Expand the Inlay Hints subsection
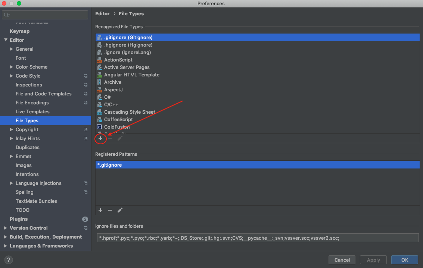The height and width of the screenshot is (268, 423). pyautogui.click(x=11, y=138)
